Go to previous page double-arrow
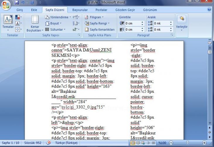 210,127
